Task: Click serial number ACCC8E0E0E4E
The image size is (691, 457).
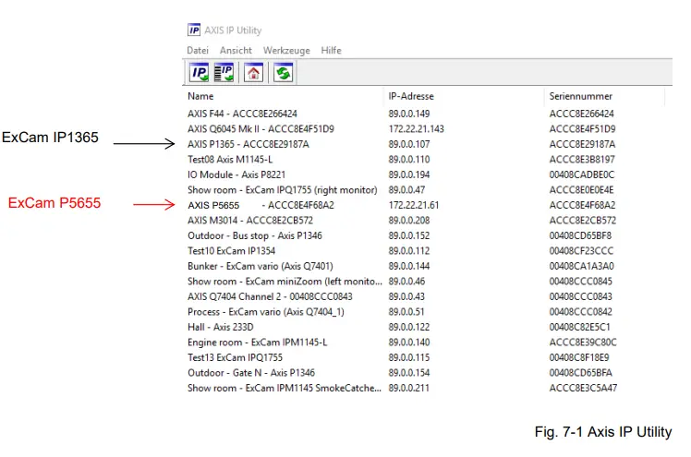Action: tap(581, 190)
